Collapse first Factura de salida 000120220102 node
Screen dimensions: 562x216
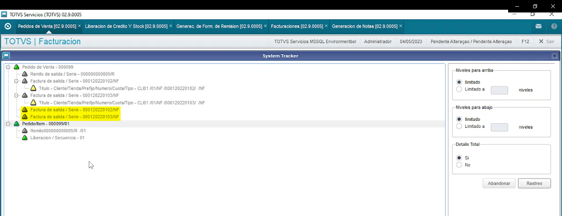(x=16, y=81)
